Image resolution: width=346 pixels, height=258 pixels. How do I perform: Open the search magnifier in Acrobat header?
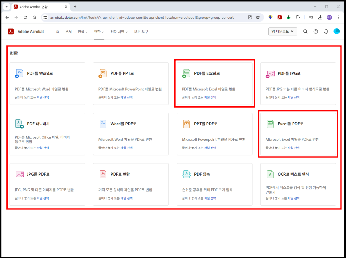[306, 32]
